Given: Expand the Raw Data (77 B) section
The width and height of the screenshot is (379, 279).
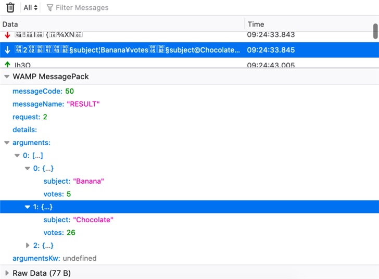Looking at the screenshot, I should (7, 273).
